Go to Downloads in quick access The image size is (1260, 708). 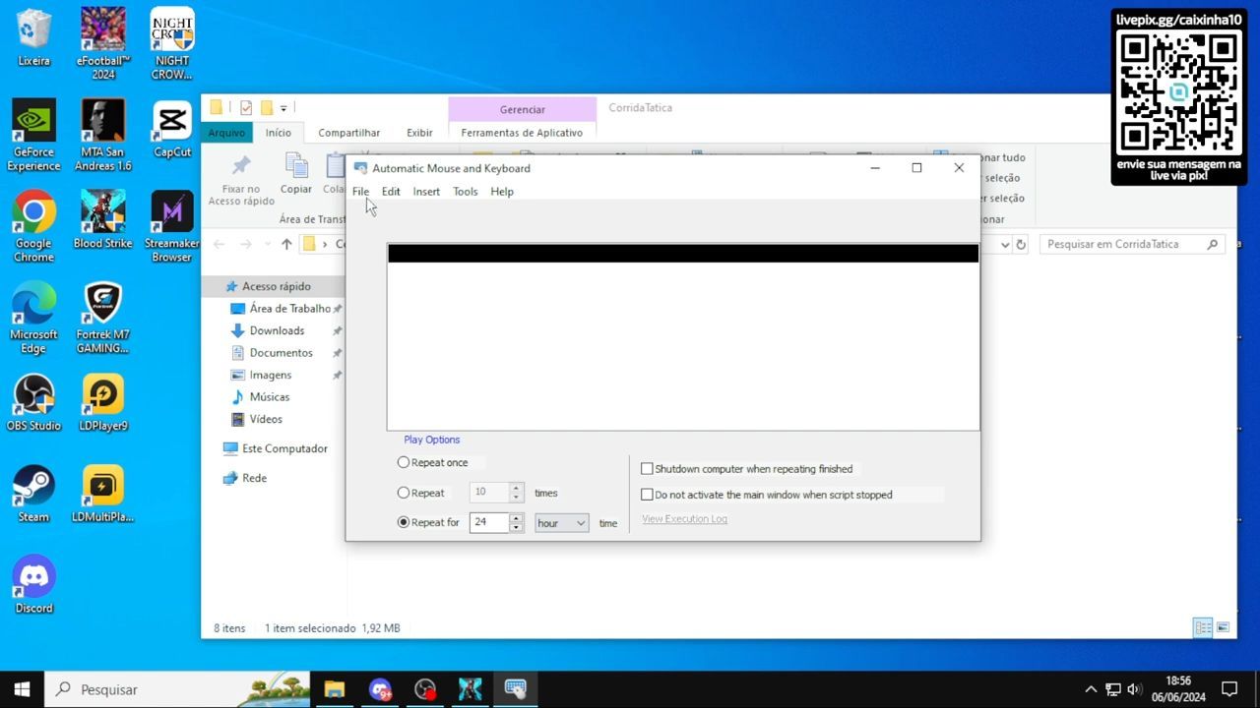(x=277, y=330)
